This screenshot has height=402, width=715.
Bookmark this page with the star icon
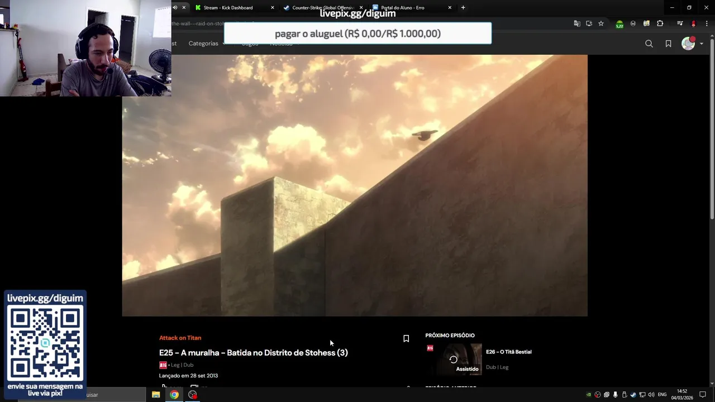tap(601, 23)
